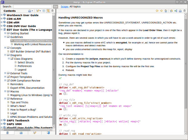Go forward using the right arrow icon
The width and height of the screenshot is (188, 140).
161,11
